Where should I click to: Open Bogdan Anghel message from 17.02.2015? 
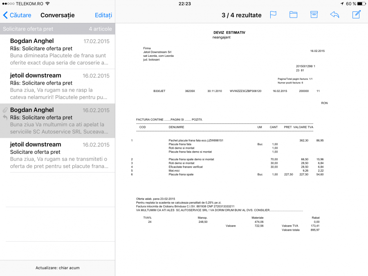(59, 52)
